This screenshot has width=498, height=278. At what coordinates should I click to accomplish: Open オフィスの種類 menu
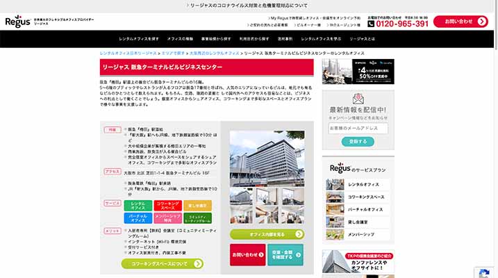(x=180, y=39)
